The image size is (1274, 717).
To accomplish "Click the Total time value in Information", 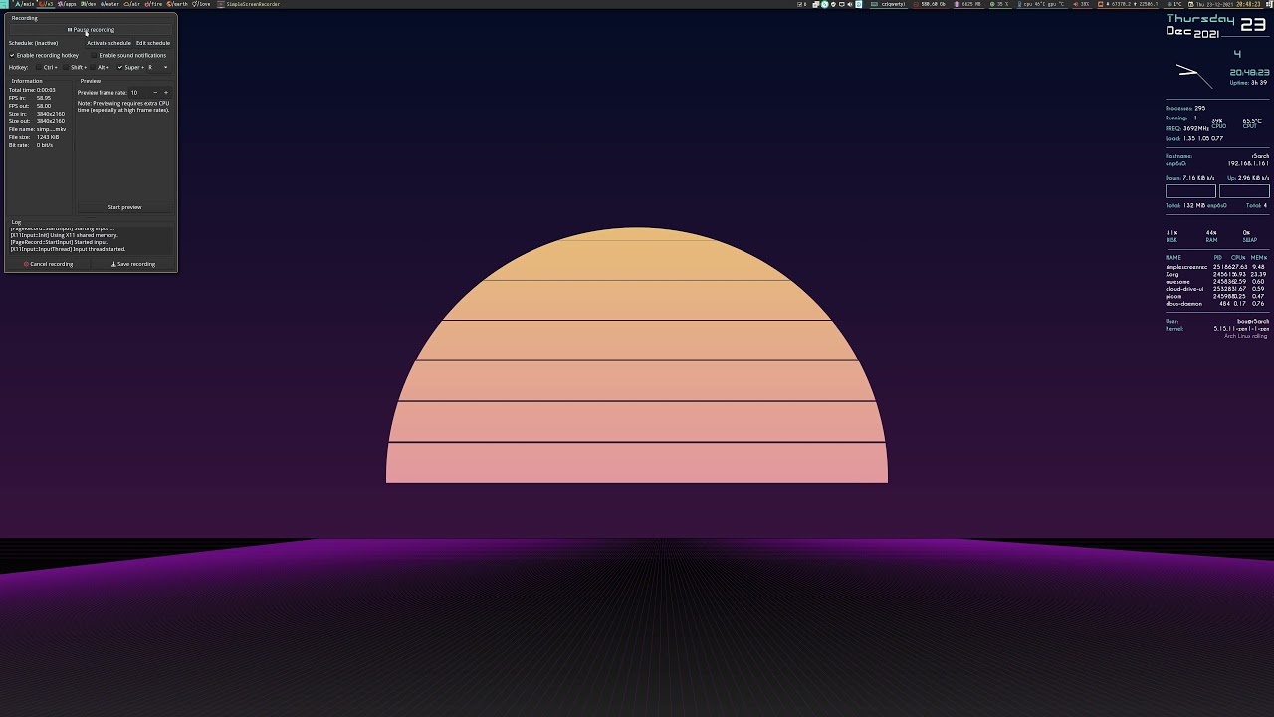I will (x=46, y=90).
